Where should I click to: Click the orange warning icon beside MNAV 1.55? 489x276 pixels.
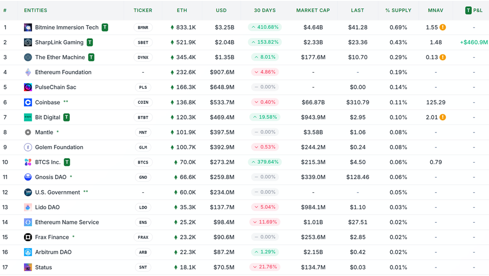click(x=443, y=28)
